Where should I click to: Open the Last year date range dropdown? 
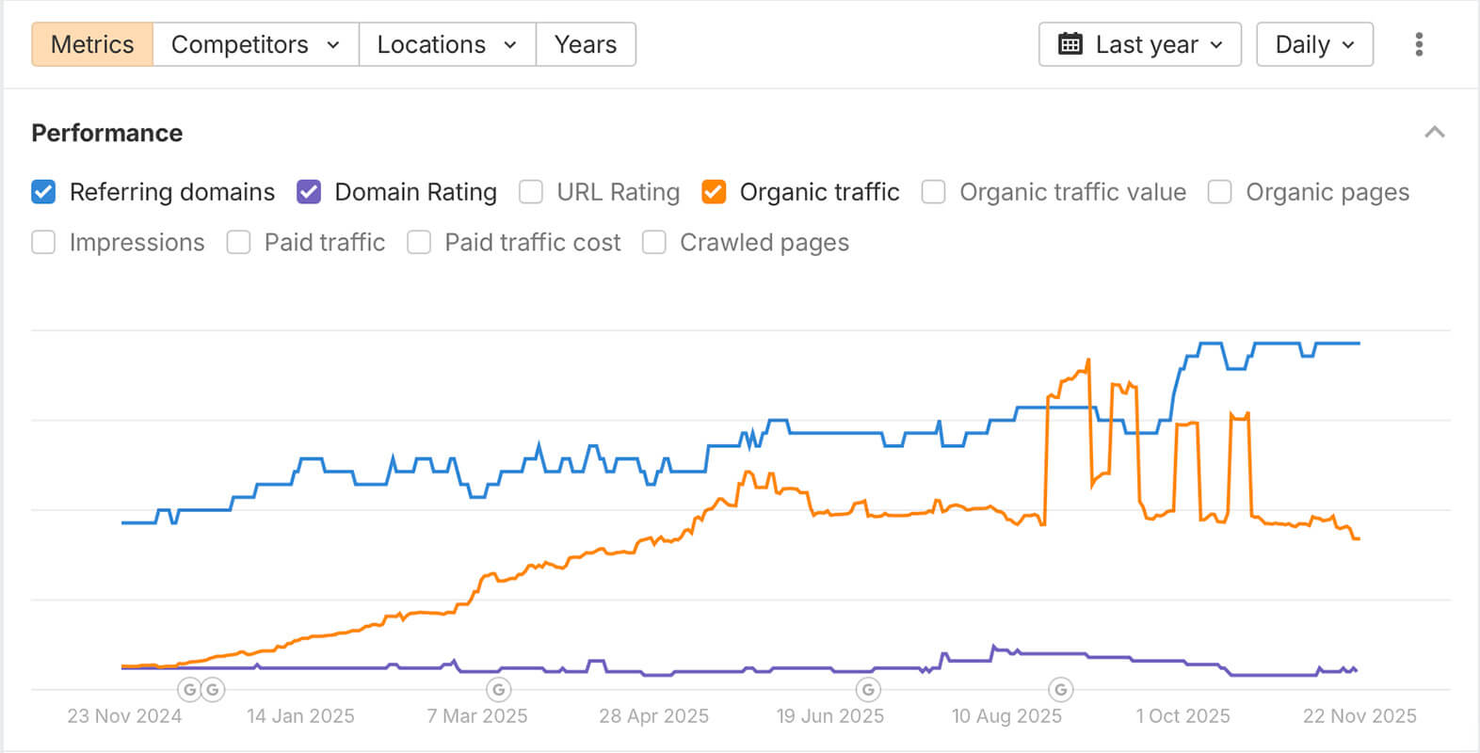(1140, 44)
